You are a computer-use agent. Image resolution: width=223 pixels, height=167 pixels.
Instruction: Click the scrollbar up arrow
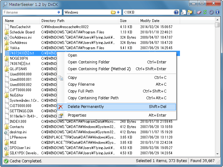pyautogui.click(x=217, y=20)
